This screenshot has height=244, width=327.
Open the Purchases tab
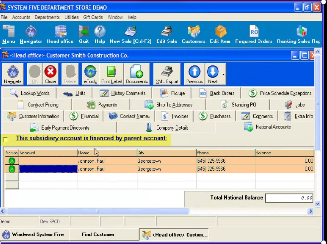click(215, 116)
